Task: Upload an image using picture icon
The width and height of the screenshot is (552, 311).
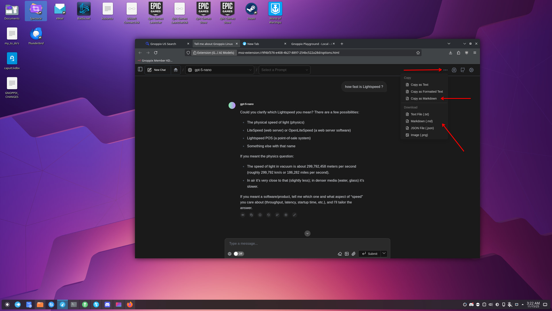Action: click(x=347, y=254)
